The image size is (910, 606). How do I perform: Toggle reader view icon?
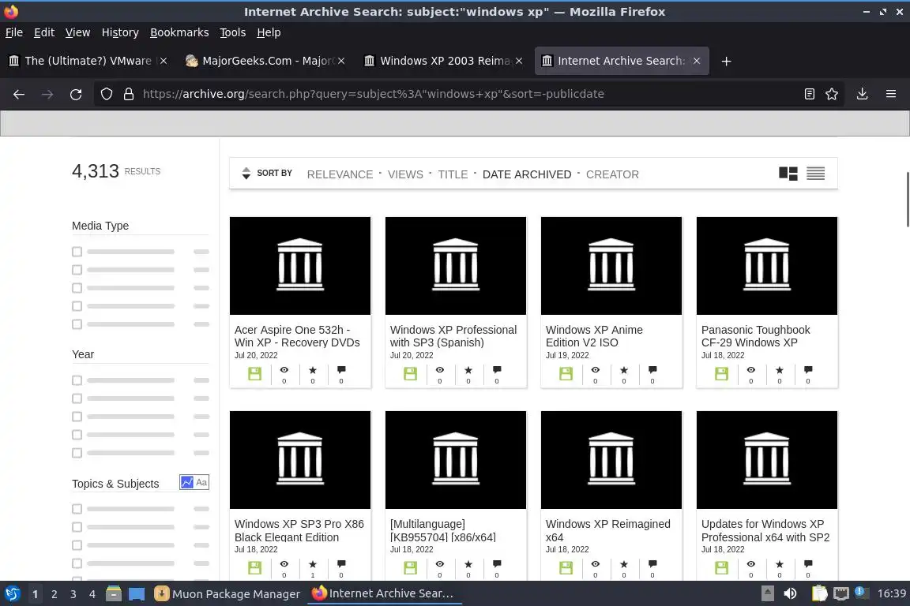[810, 94]
